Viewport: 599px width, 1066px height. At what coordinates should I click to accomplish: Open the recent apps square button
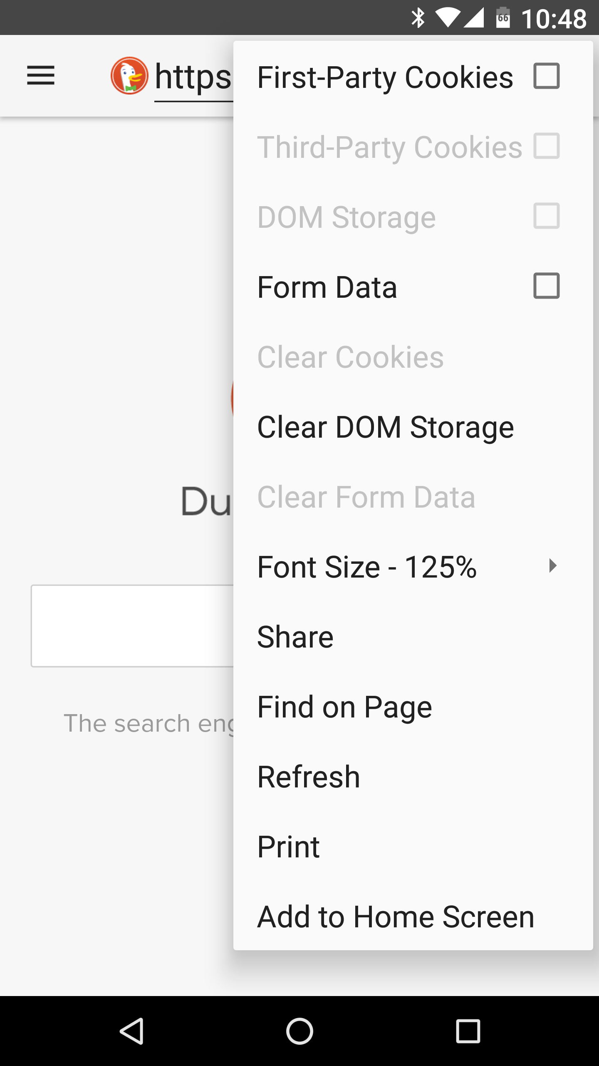(468, 1031)
